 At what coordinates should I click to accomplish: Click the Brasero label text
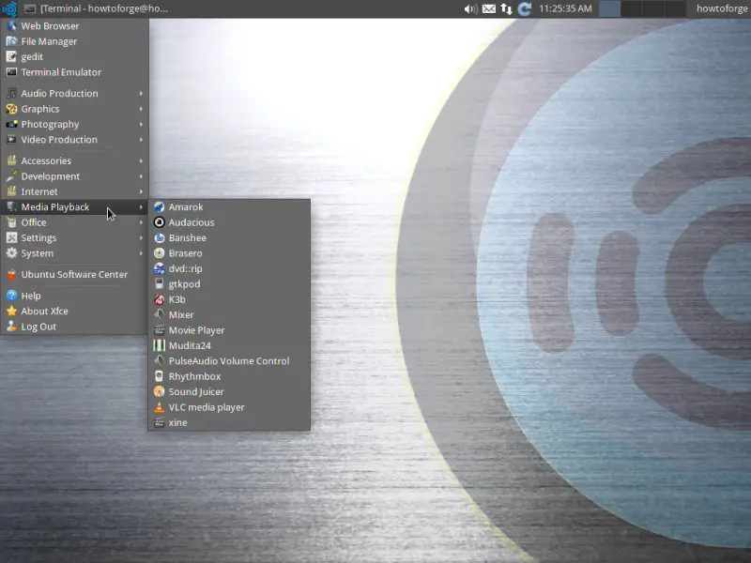tap(185, 253)
